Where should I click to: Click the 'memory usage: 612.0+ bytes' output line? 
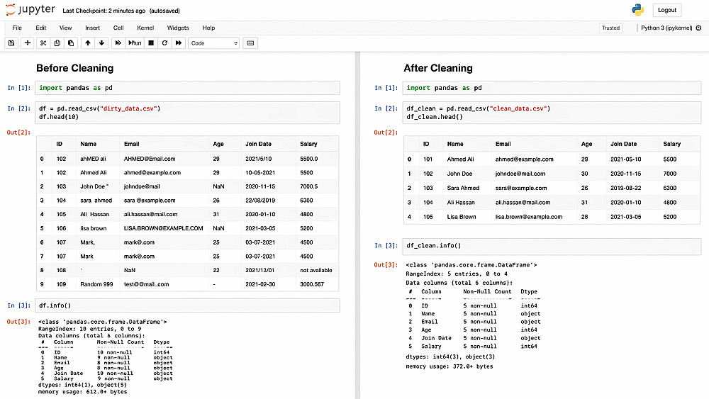coord(83,392)
